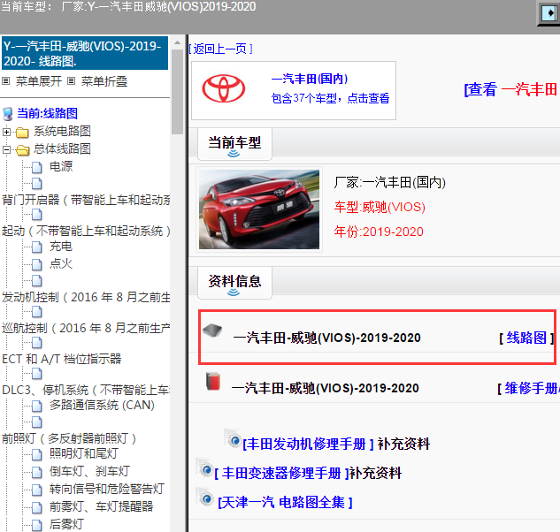The width and height of the screenshot is (560, 532).
Task: Open the 线路图 link
Action: pyautogui.click(x=526, y=338)
